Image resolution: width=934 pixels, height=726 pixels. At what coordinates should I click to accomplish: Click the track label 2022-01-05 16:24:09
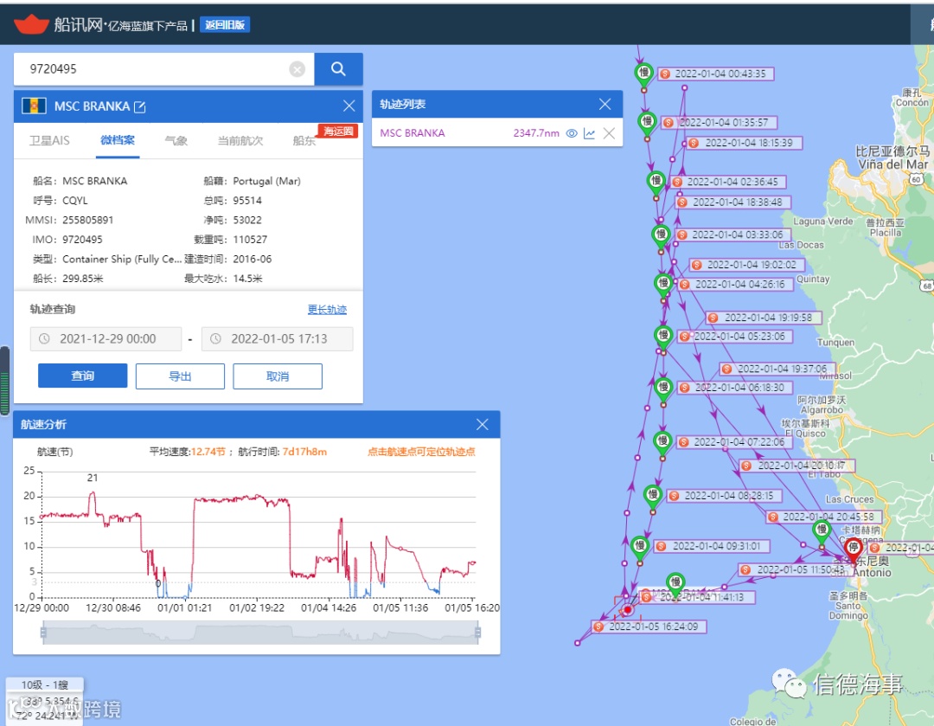[649, 626]
